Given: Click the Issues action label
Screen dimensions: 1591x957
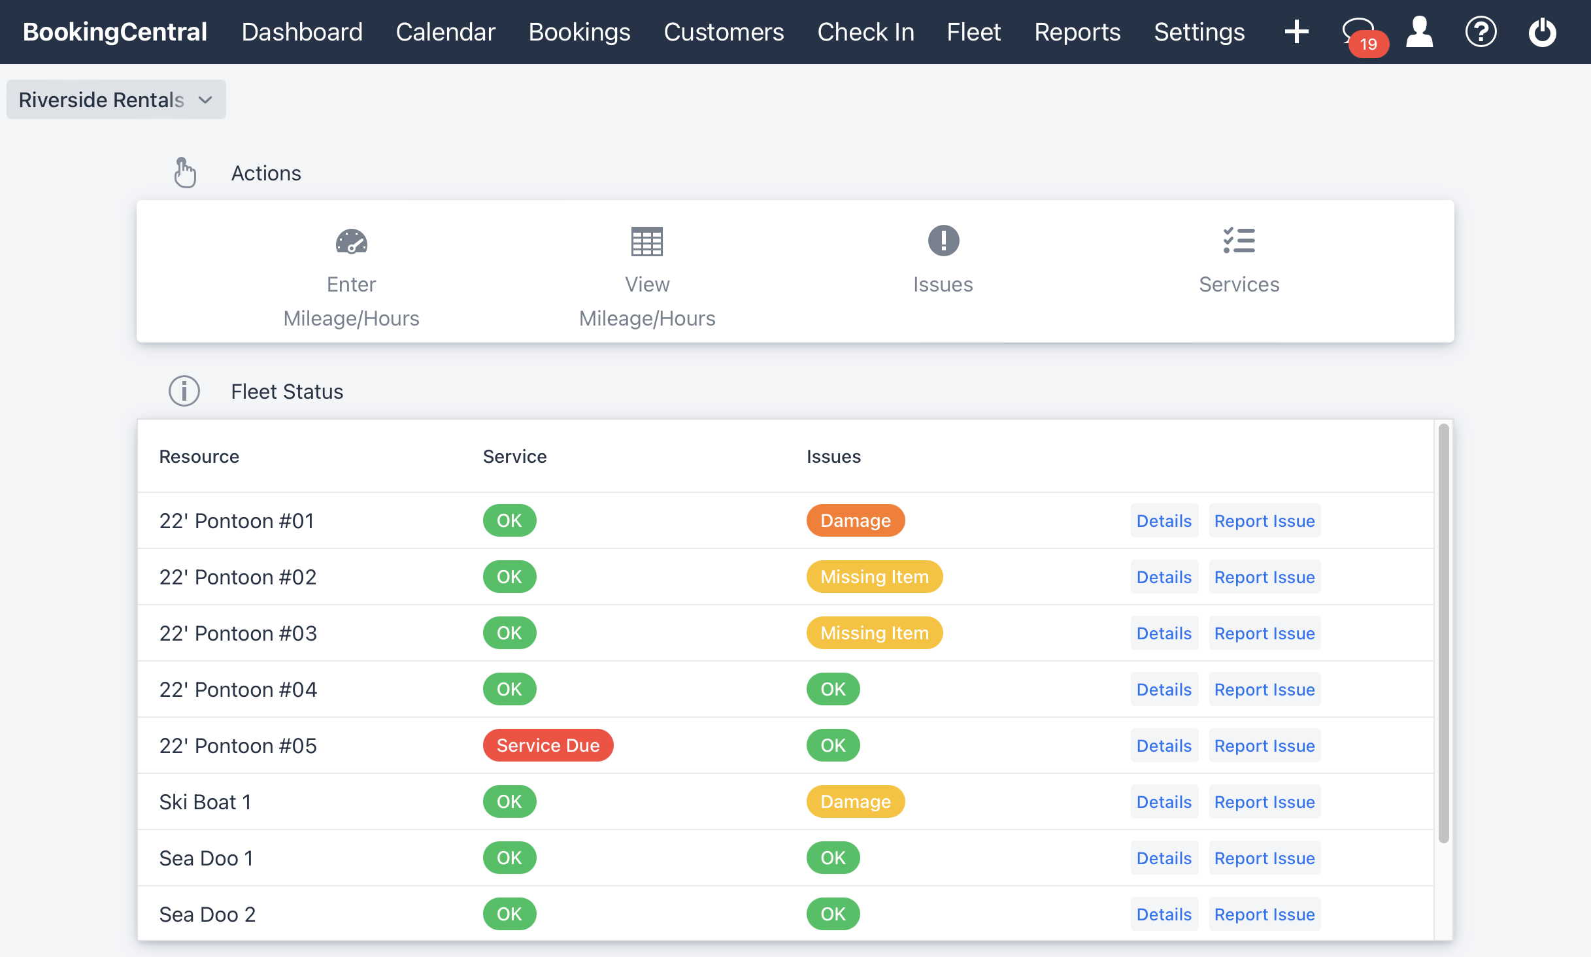Looking at the screenshot, I should (943, 284).
